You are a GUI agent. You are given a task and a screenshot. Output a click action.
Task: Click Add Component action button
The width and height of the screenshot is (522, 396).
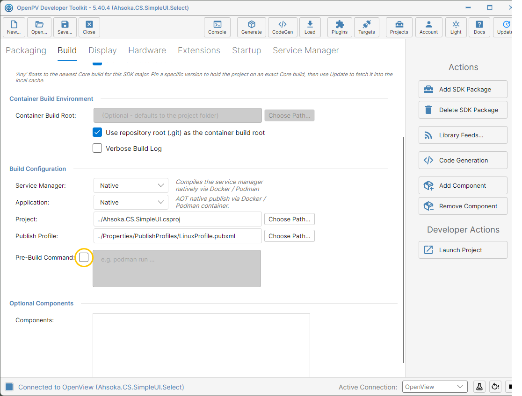click(x=463, y=185)
